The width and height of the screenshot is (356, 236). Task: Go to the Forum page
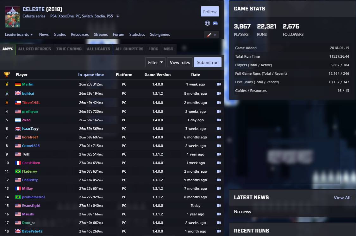(119, 35)
